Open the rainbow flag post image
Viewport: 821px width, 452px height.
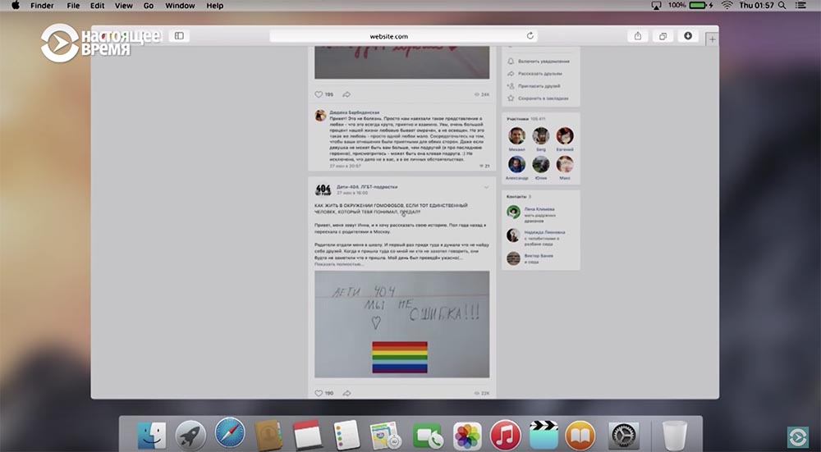coord(402,324)
